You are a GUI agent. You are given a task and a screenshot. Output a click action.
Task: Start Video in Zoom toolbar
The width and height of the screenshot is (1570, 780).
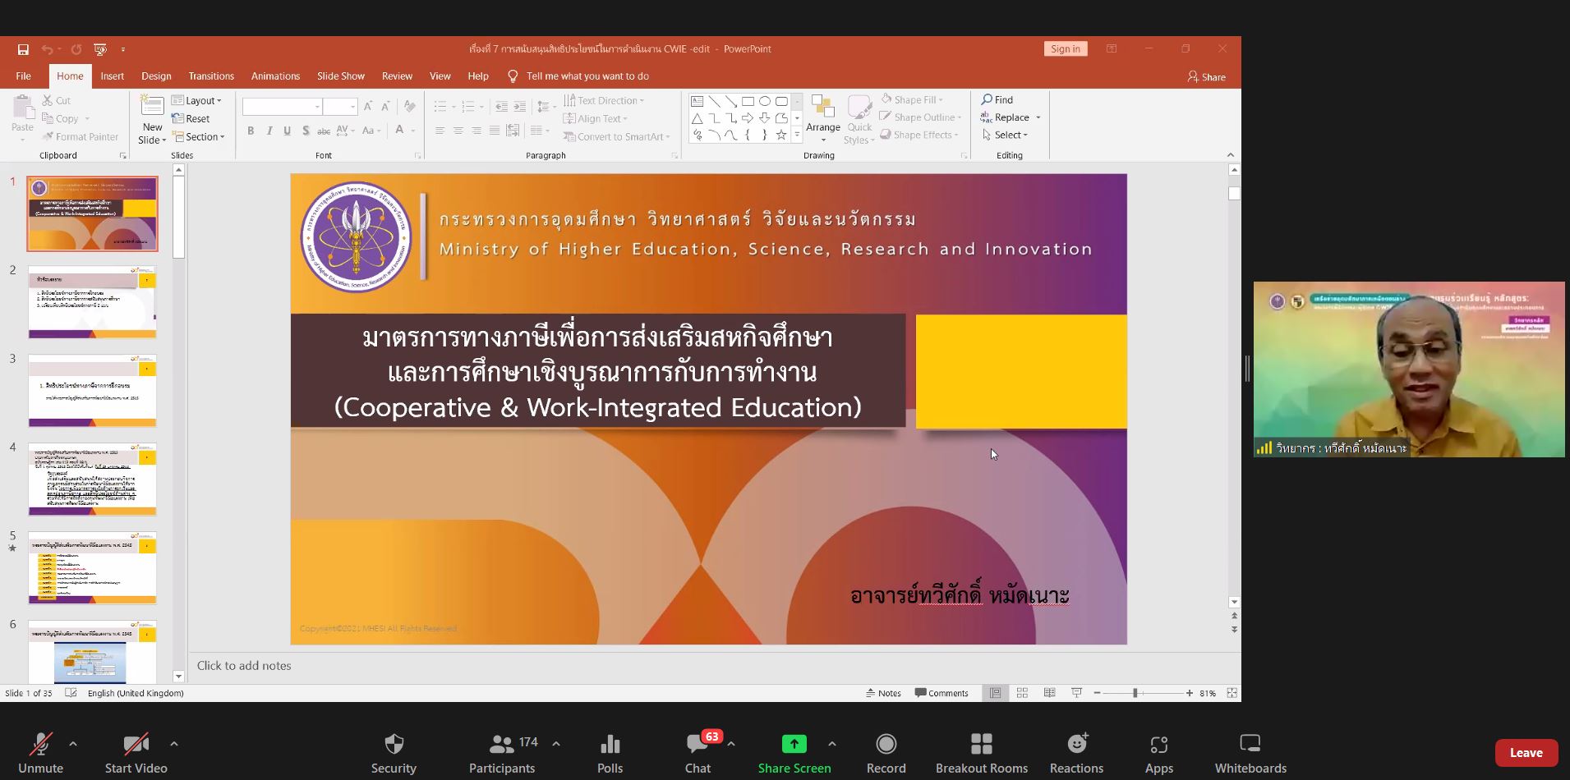point(136,754)
